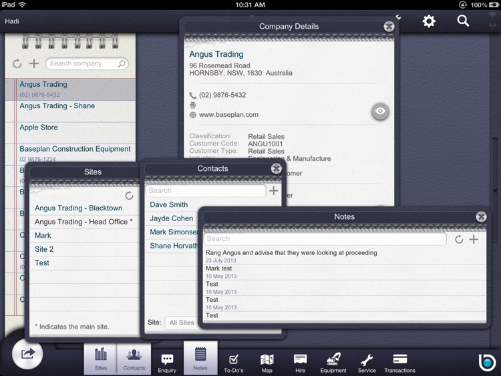Open the To-Do's tab
Image resolution: width=501 pixels, height=376 pixels.
coord(234,363)
